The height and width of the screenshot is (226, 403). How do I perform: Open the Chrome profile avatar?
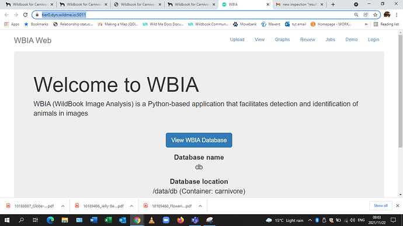click(387, 15)
